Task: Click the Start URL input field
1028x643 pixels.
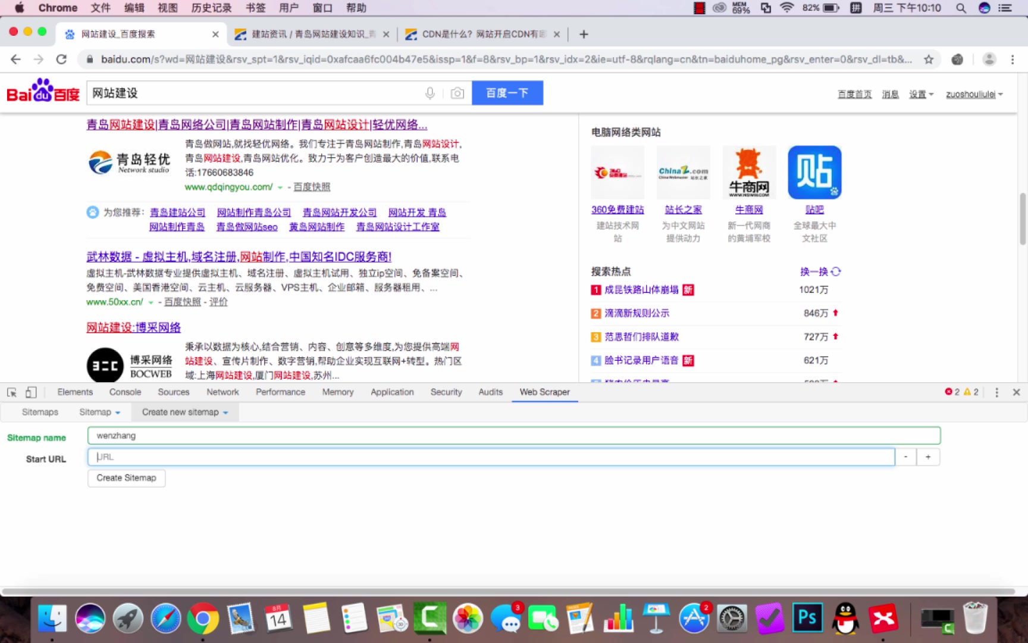Action: pos(491,457)
